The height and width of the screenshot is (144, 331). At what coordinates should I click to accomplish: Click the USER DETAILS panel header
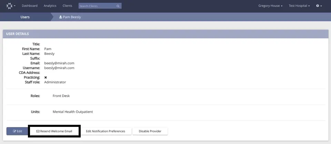tap(165, 34)
